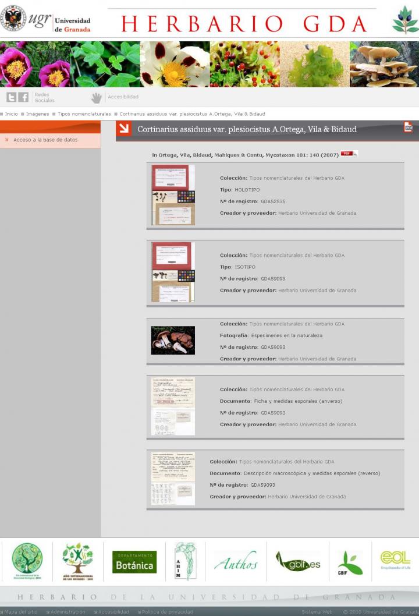Click Política de privacidad footer link
This screenshot has width=419, height=616.
tap(168, 612)
